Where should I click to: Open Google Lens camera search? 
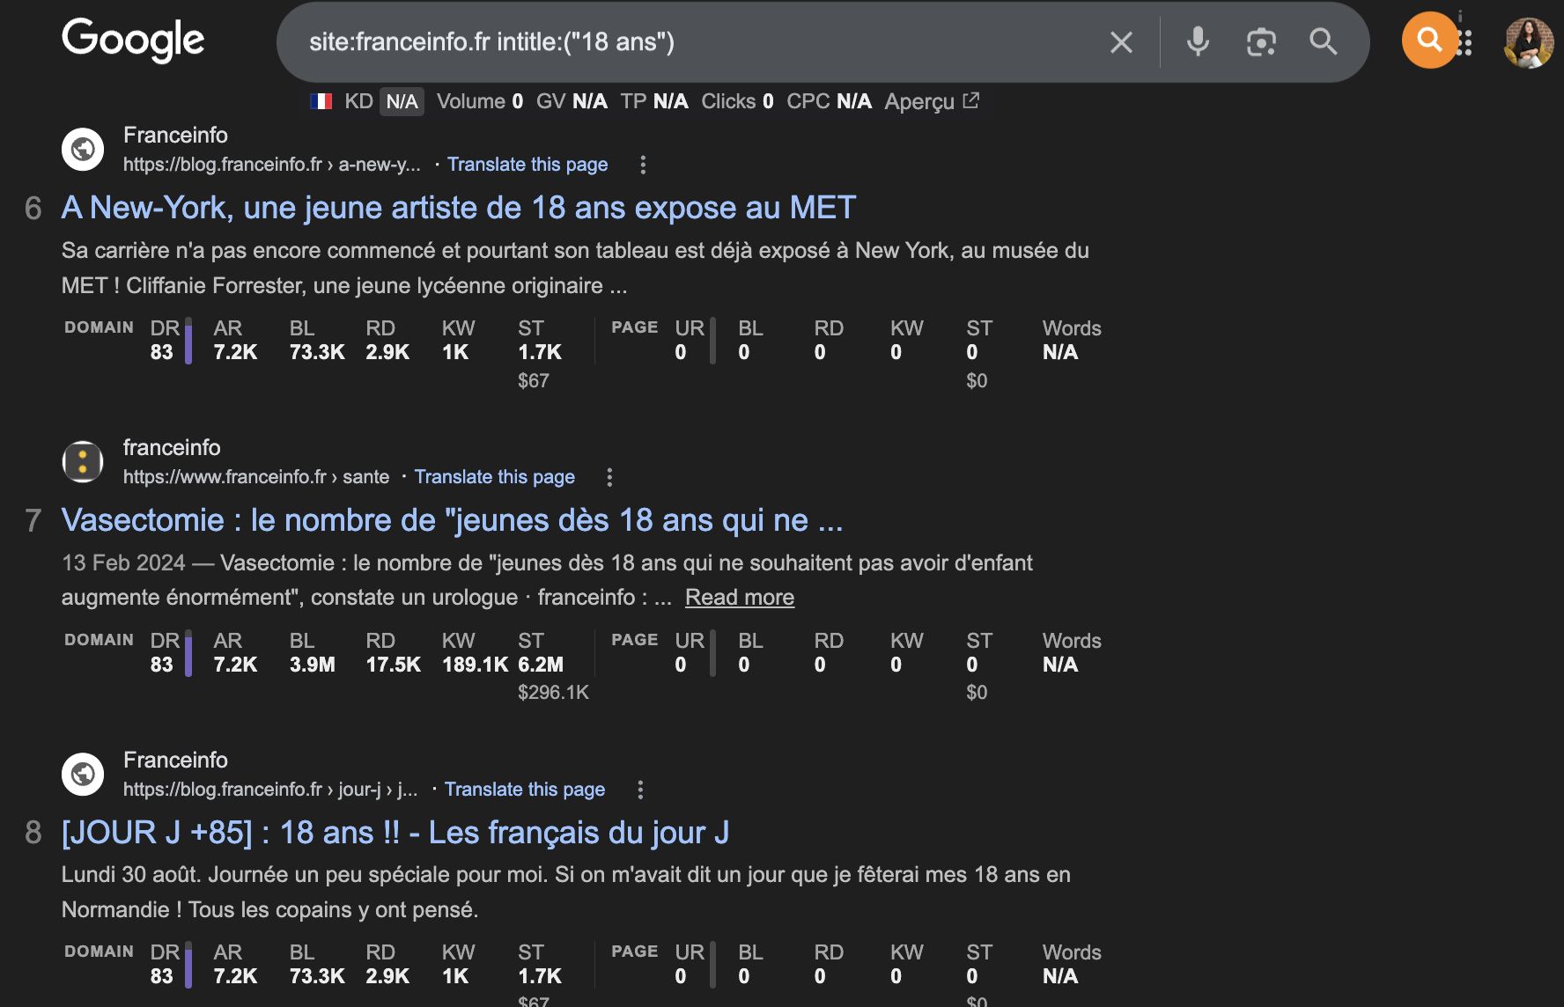click(1261, 41)
